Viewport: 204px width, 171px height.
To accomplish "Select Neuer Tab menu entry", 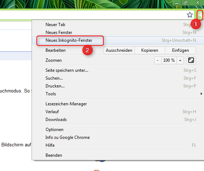I will [x=118, y=25].
